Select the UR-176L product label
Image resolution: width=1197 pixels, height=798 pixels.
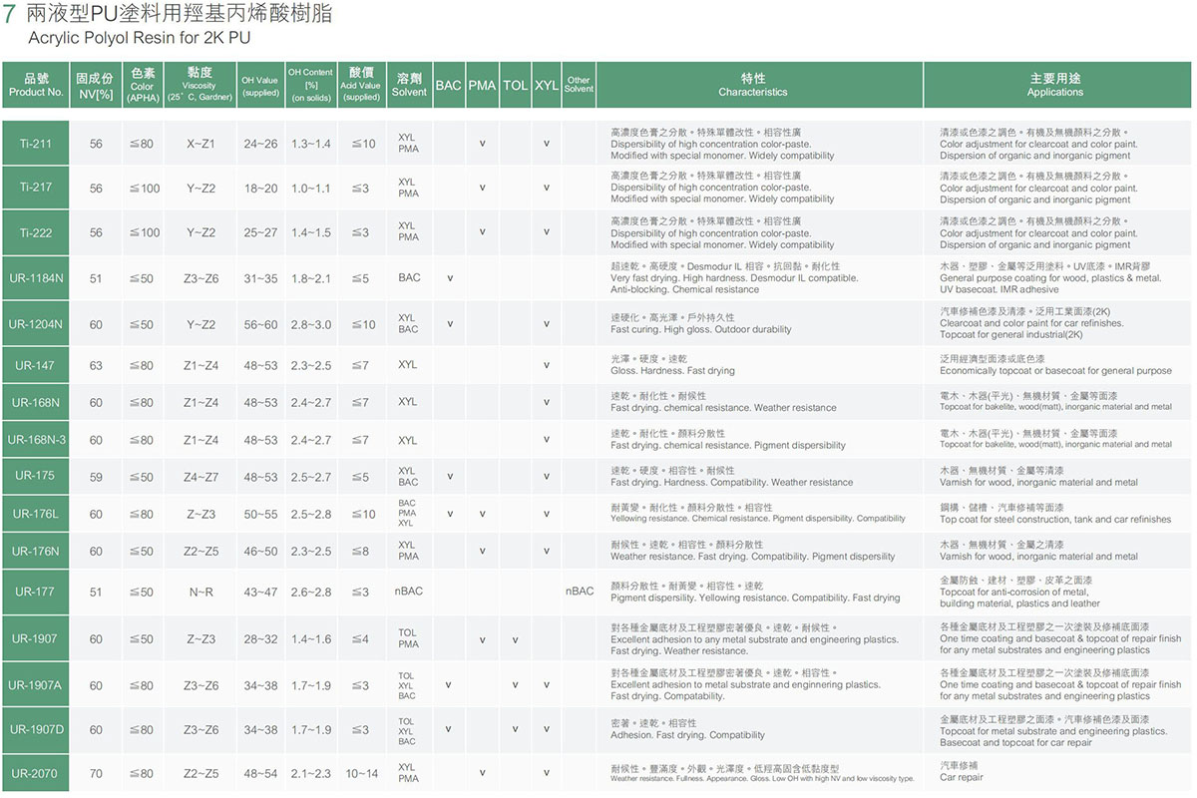36,514
